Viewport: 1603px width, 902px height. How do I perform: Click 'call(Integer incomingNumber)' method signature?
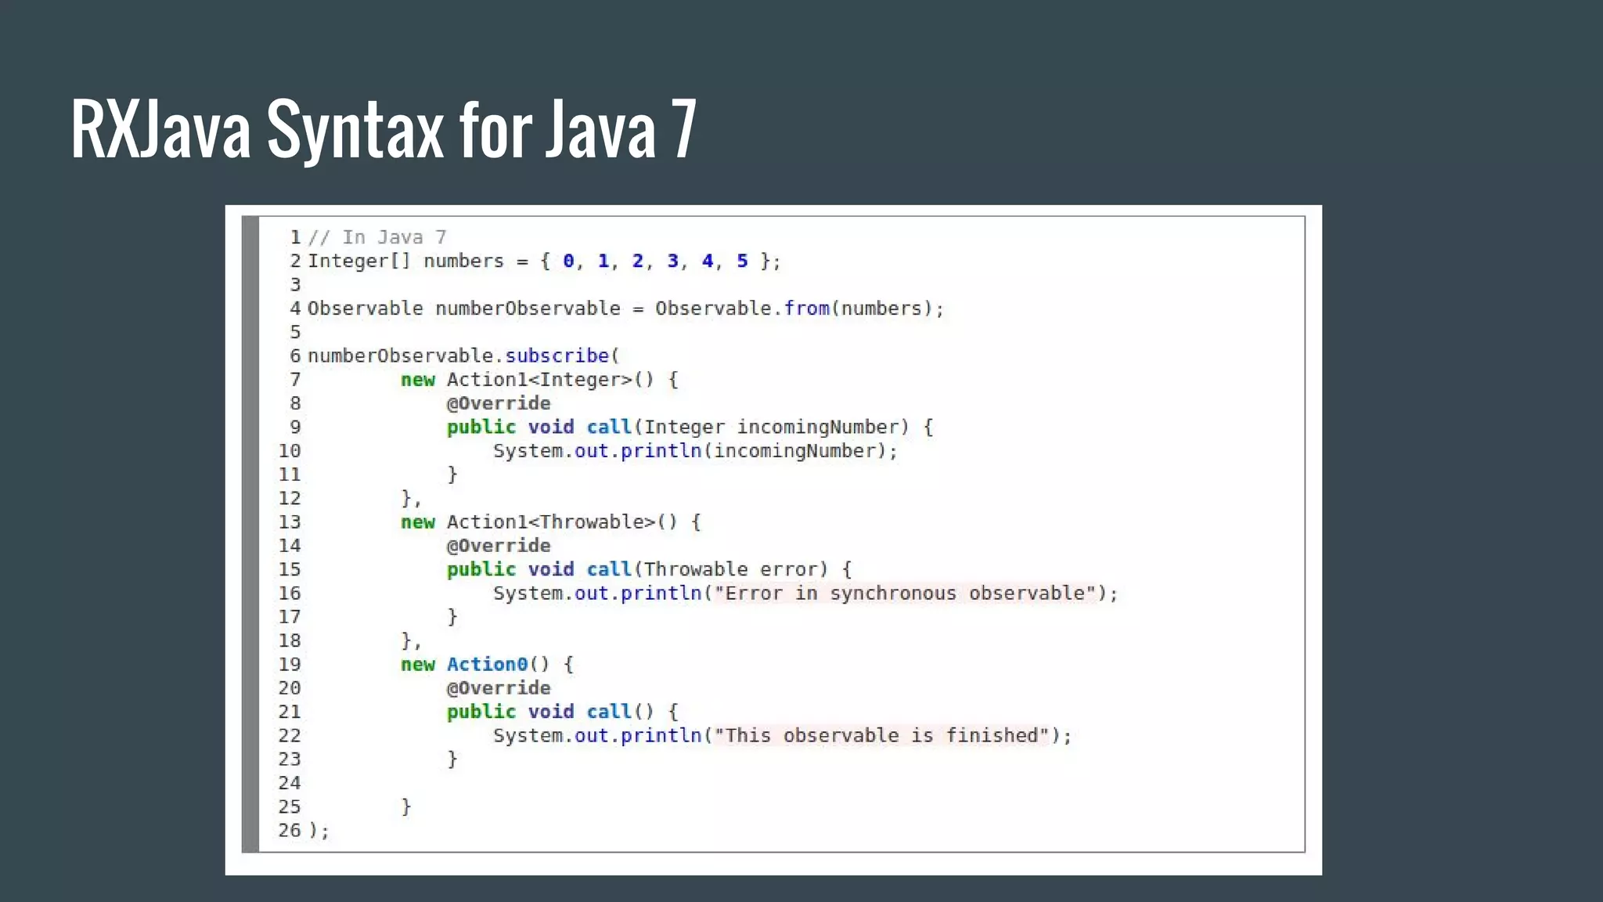click(747, 427)
